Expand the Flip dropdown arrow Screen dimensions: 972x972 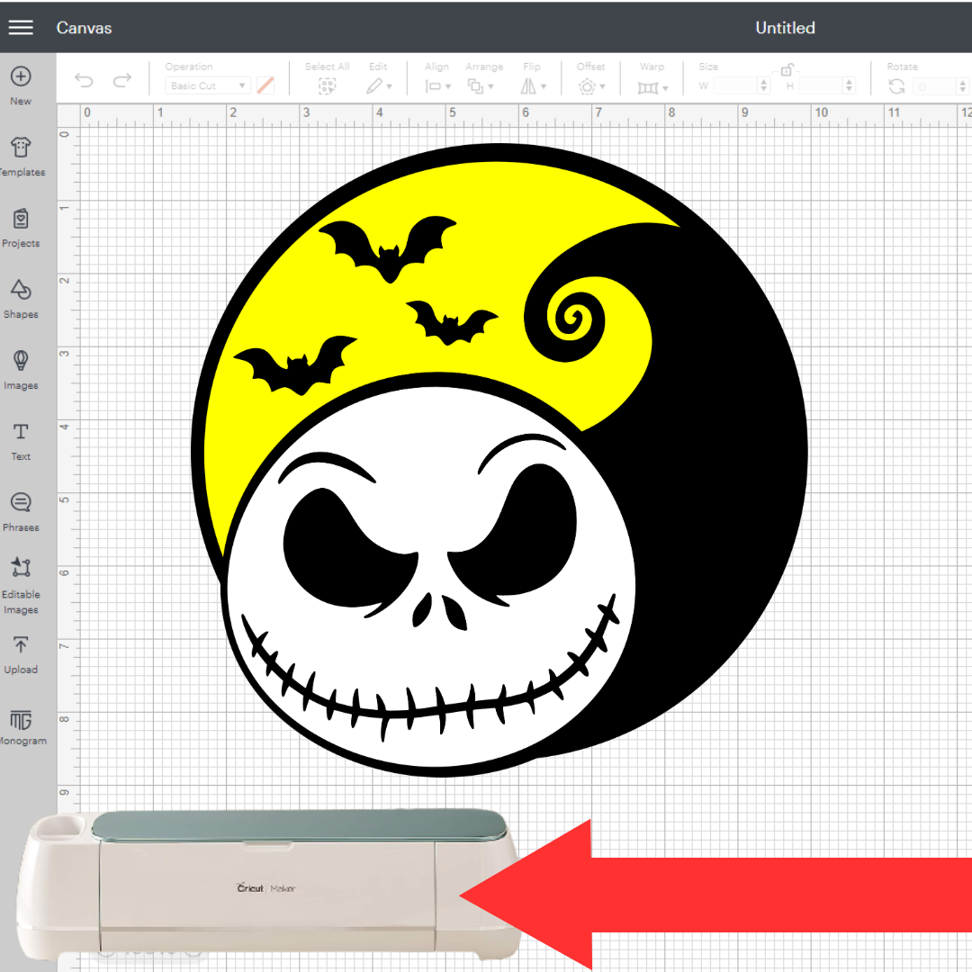544,86
